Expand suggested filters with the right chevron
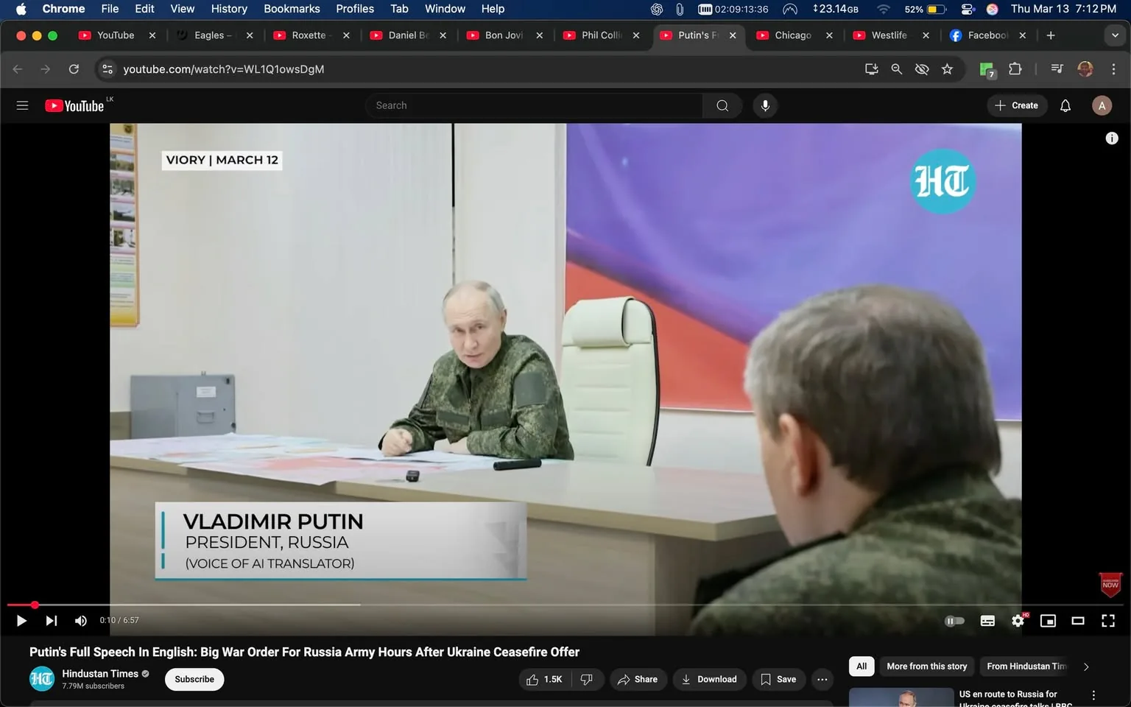This screenshot has height=707, width=1131. 1086,666
